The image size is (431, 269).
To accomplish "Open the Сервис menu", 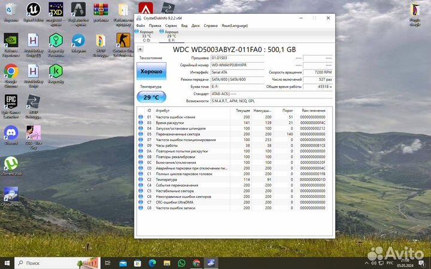I will click(x=171, y=26).
